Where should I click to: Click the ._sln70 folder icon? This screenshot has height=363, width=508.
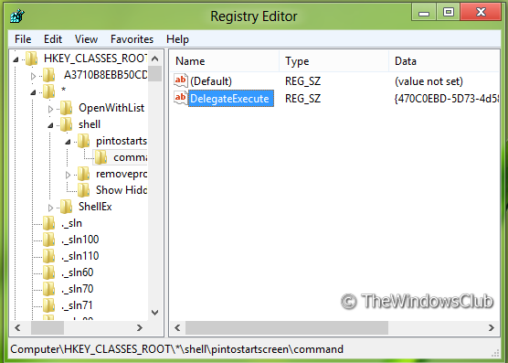click(49, 289)
